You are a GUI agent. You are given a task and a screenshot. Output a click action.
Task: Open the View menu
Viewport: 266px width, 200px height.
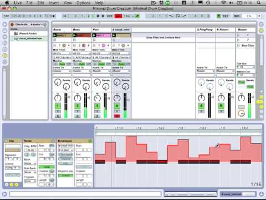point(68,3)
